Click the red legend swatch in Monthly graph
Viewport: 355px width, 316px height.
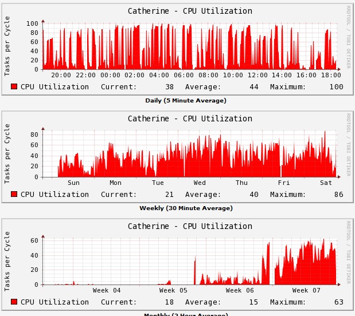click(14, 302)
